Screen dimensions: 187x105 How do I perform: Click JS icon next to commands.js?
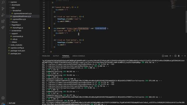click(x=11, y=36)
